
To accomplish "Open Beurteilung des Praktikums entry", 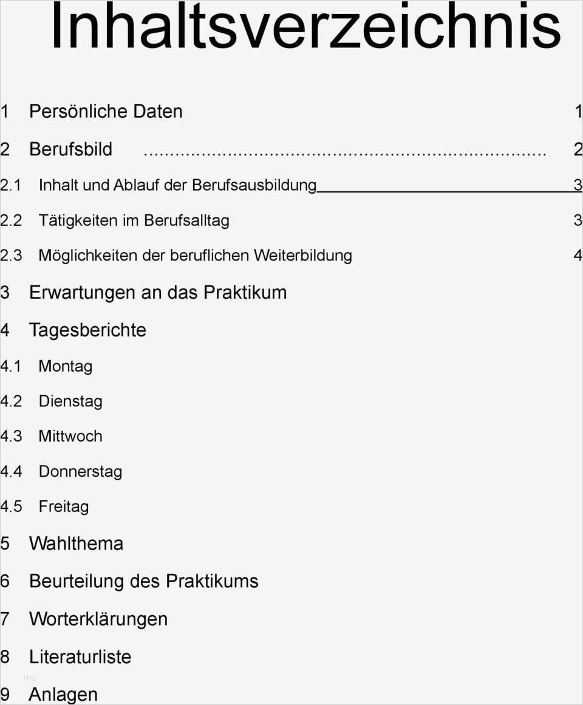I will coord(144,581).
